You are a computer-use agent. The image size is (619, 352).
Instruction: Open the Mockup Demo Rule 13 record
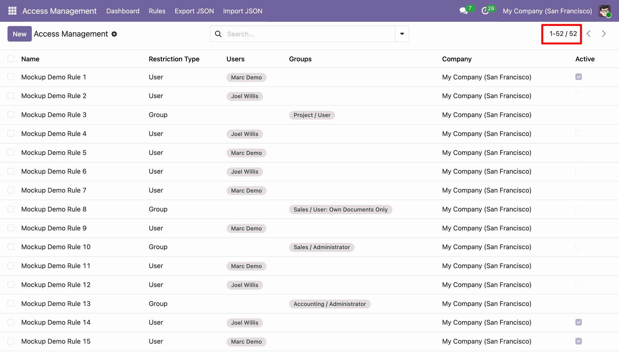click(x=56, y=304)
